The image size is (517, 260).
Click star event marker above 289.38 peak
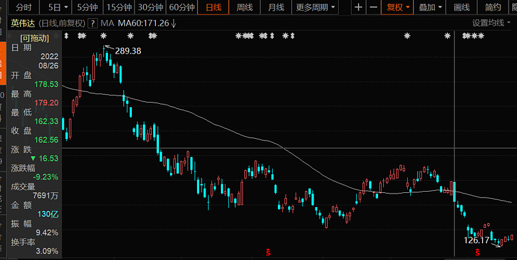[x=103, y=35]
